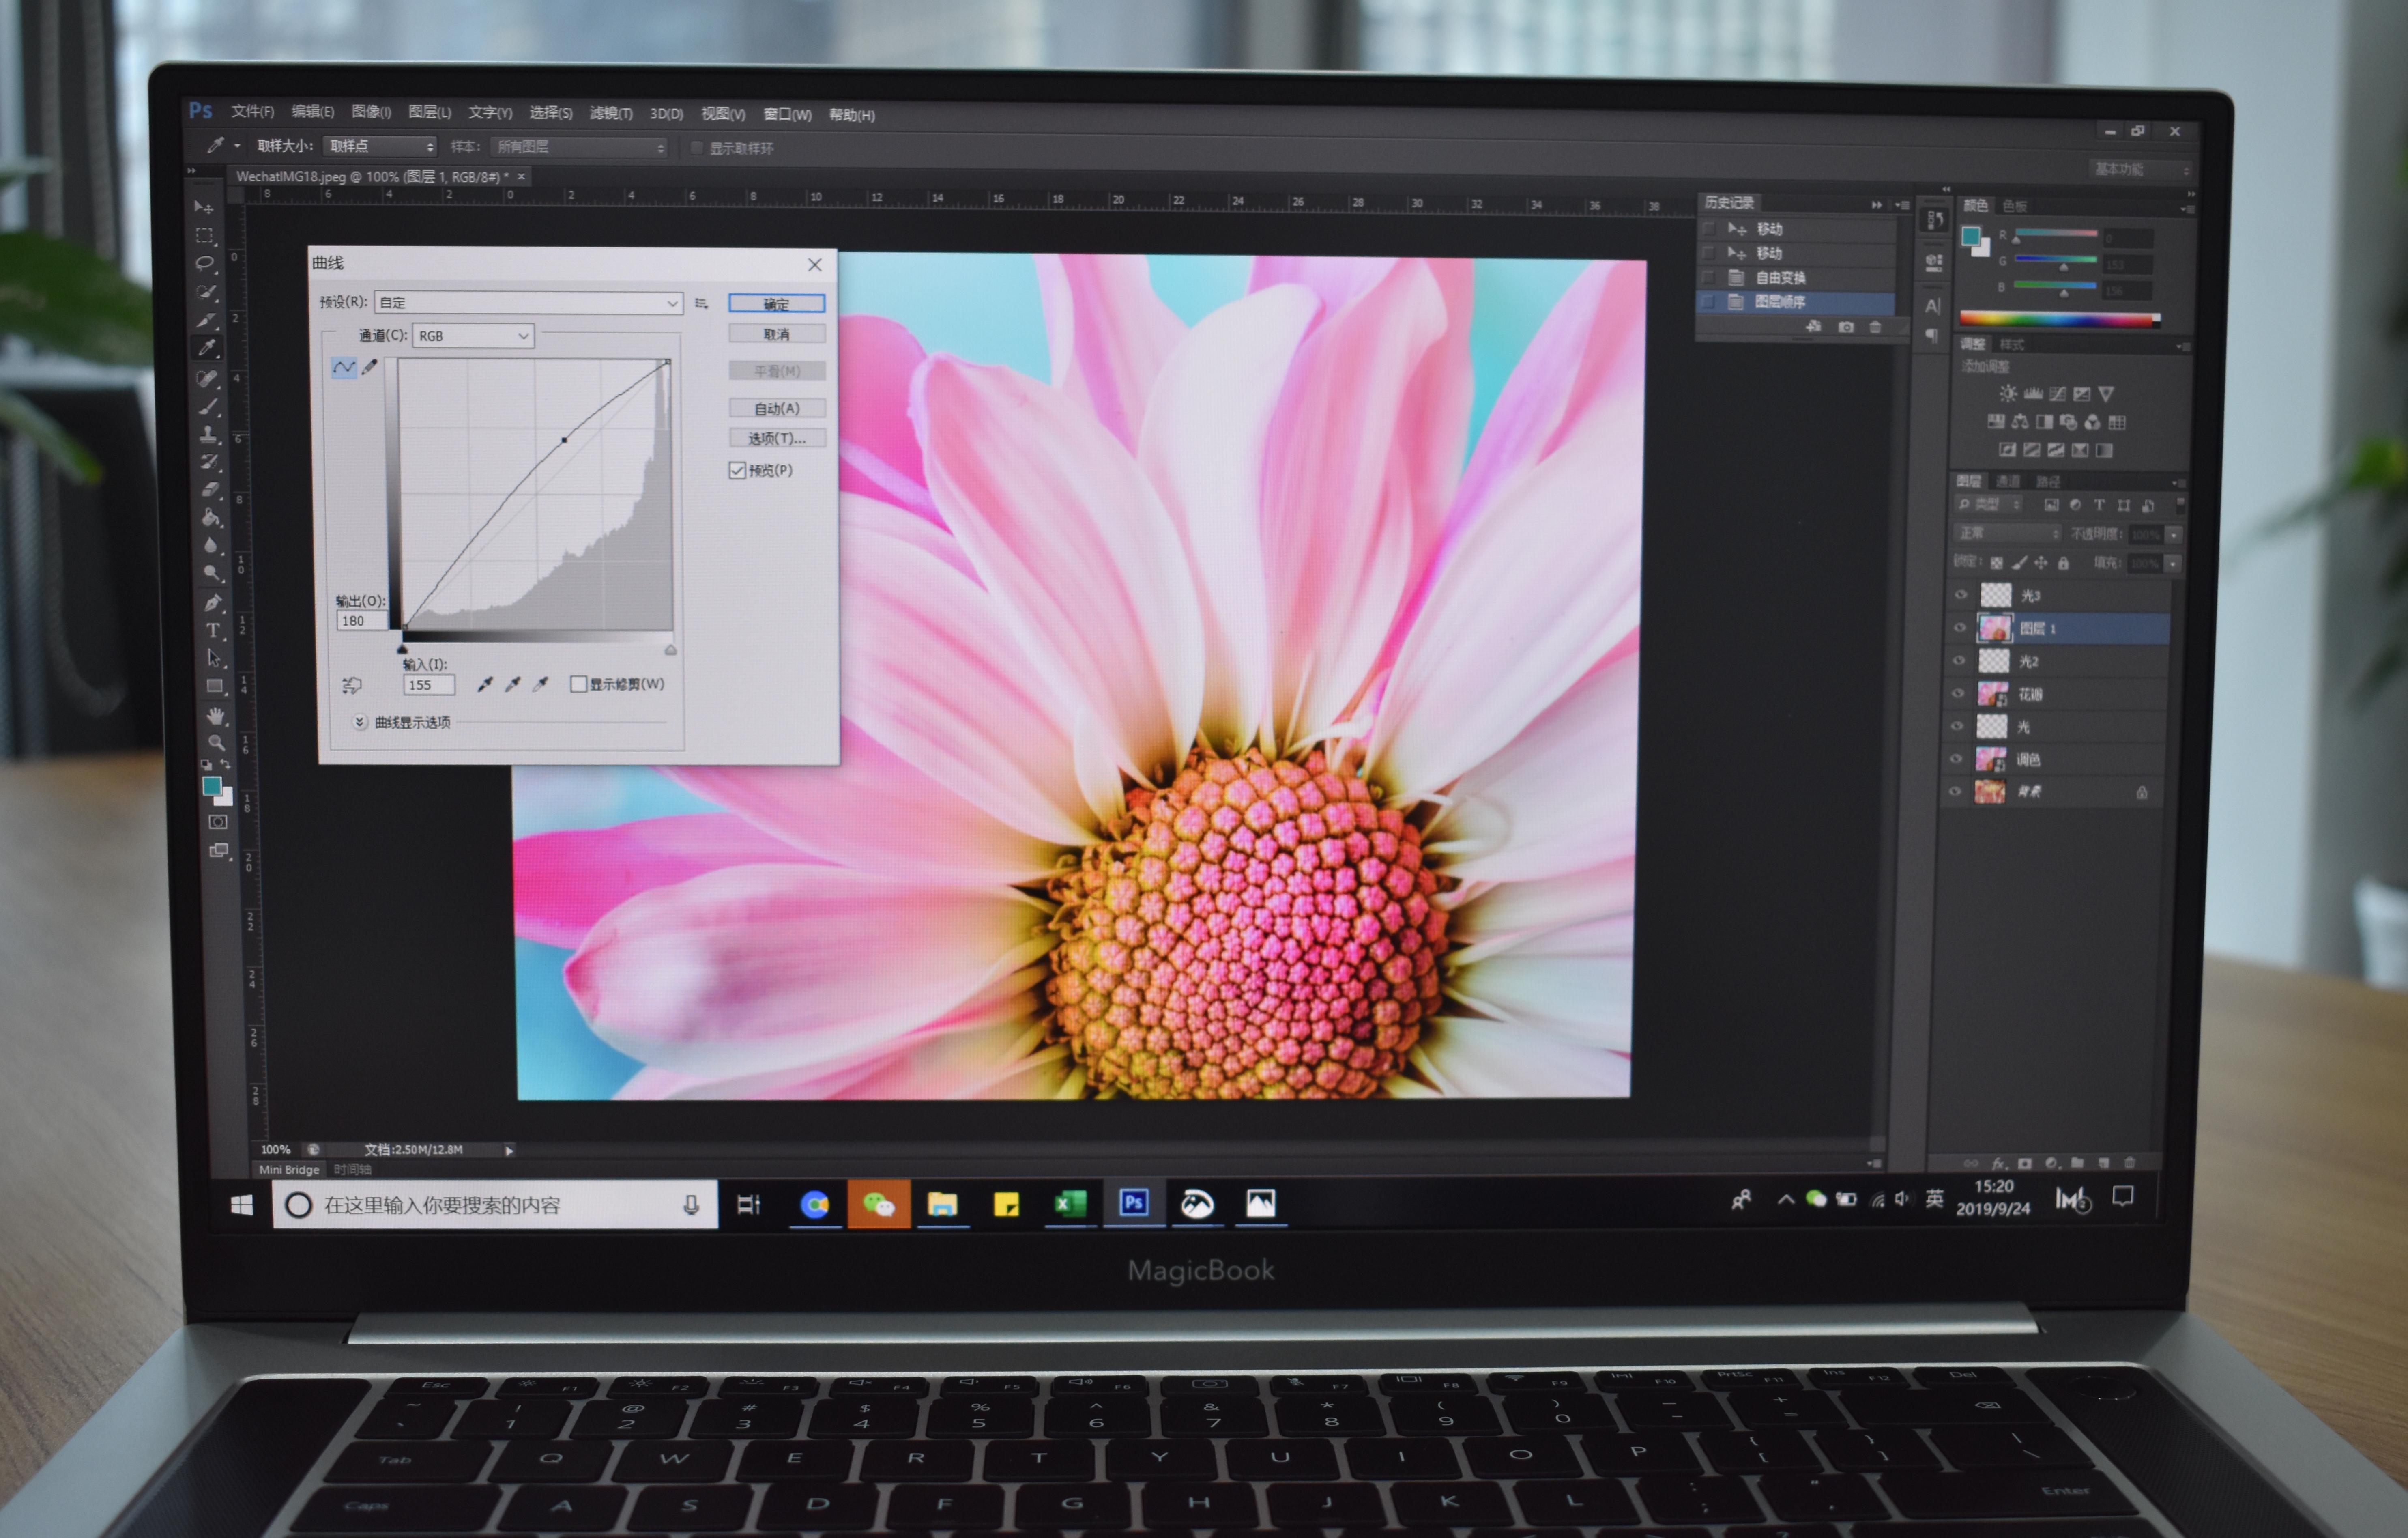Select the Zoom tool in the toolbox
This screenshot has height=1538, width=2408.
pos(216,743)
